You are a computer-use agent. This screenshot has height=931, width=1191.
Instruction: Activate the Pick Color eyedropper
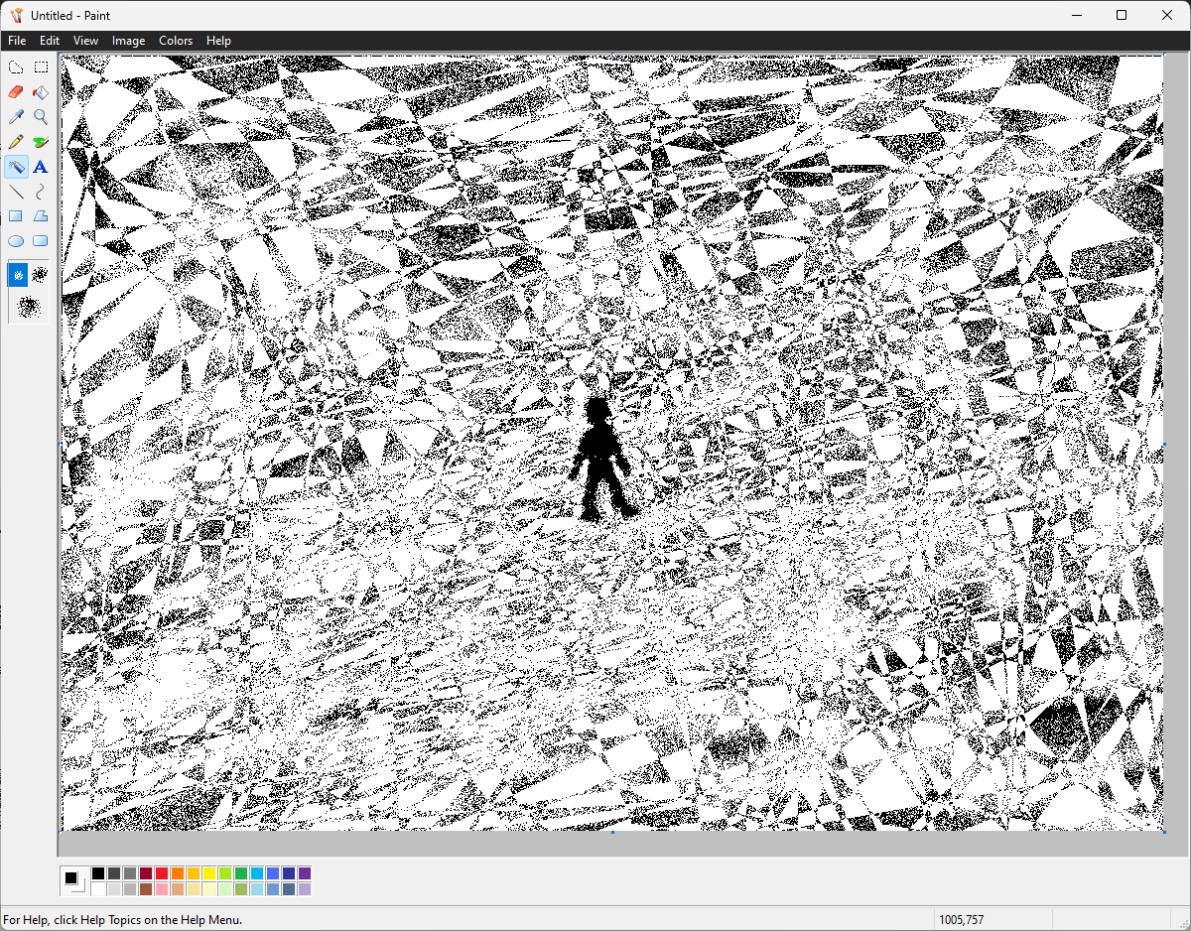coord(16,117)
